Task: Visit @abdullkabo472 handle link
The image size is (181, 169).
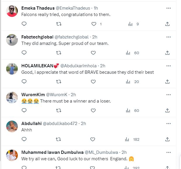Action: click(x=60, y=124)
